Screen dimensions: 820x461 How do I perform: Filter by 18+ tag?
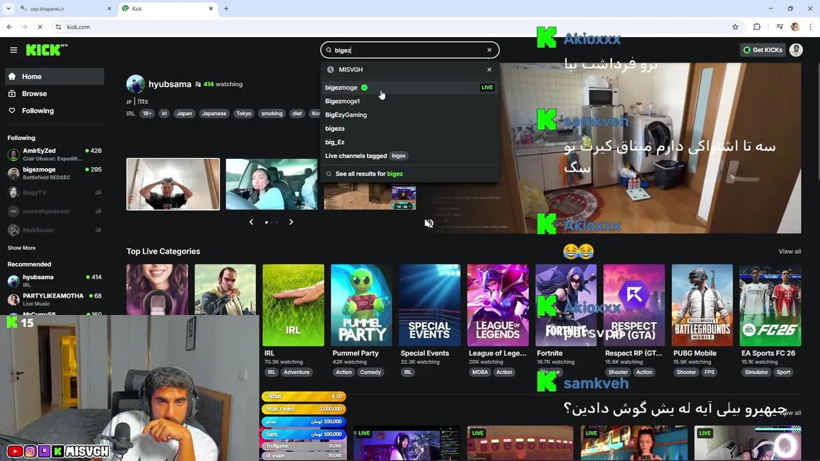[147, 113]
